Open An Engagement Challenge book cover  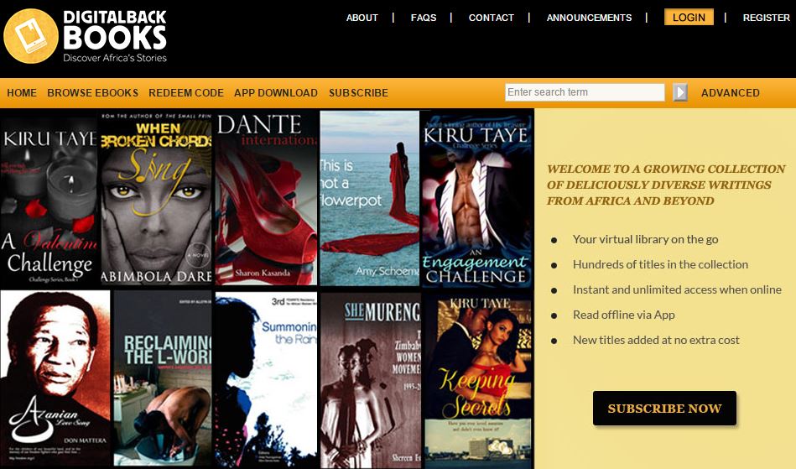[x=476, y=200]
